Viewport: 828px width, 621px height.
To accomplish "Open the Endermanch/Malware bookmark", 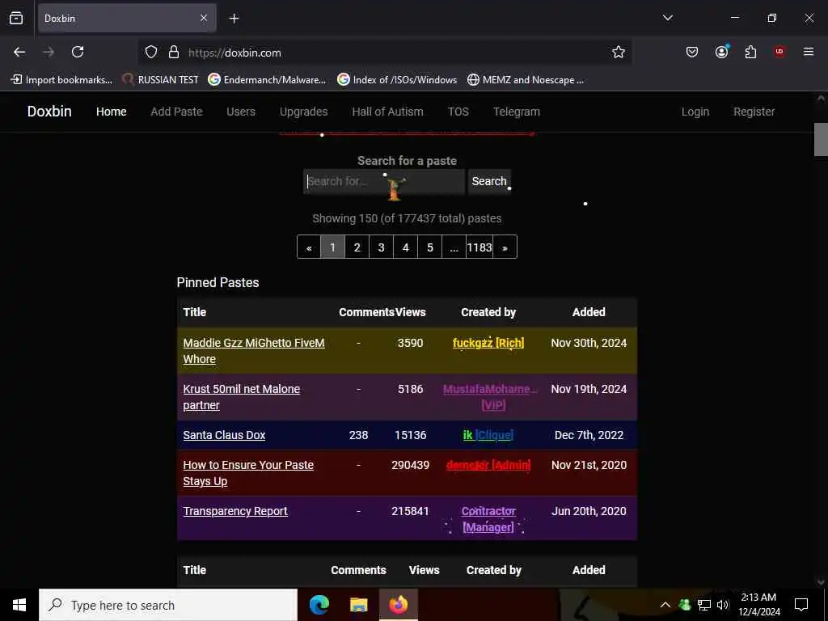I will click(x=267, y=80).
